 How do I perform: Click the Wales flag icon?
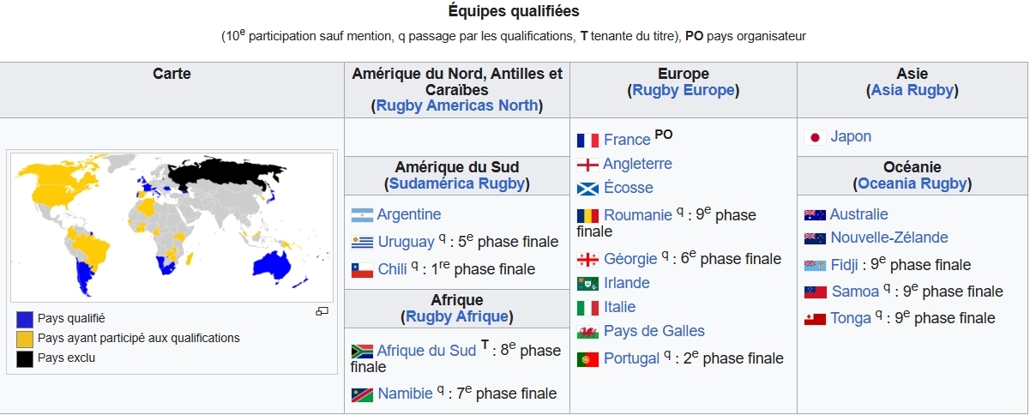click(x=587, y=332)
